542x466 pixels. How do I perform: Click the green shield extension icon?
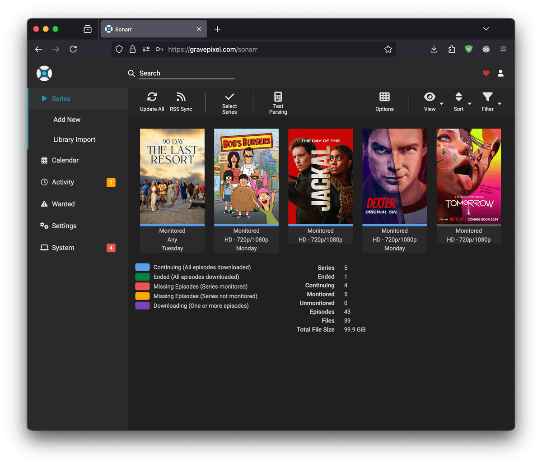point(469,49)
